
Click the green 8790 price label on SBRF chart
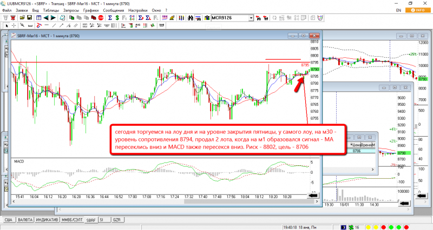(x=315, y=70)
